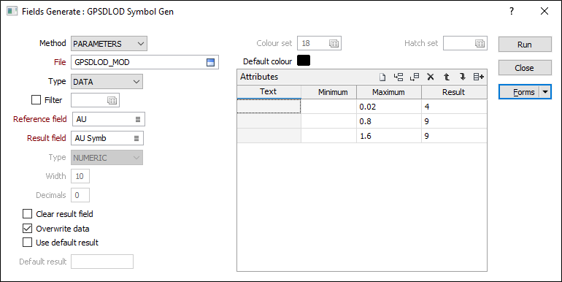This screenshot has height=282, width=562.
Task: Open Colour set selection list icon
Action: [x=334, y=43]
